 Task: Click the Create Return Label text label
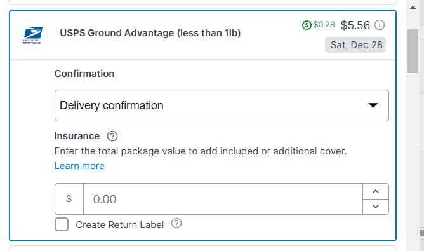(120, 225)
